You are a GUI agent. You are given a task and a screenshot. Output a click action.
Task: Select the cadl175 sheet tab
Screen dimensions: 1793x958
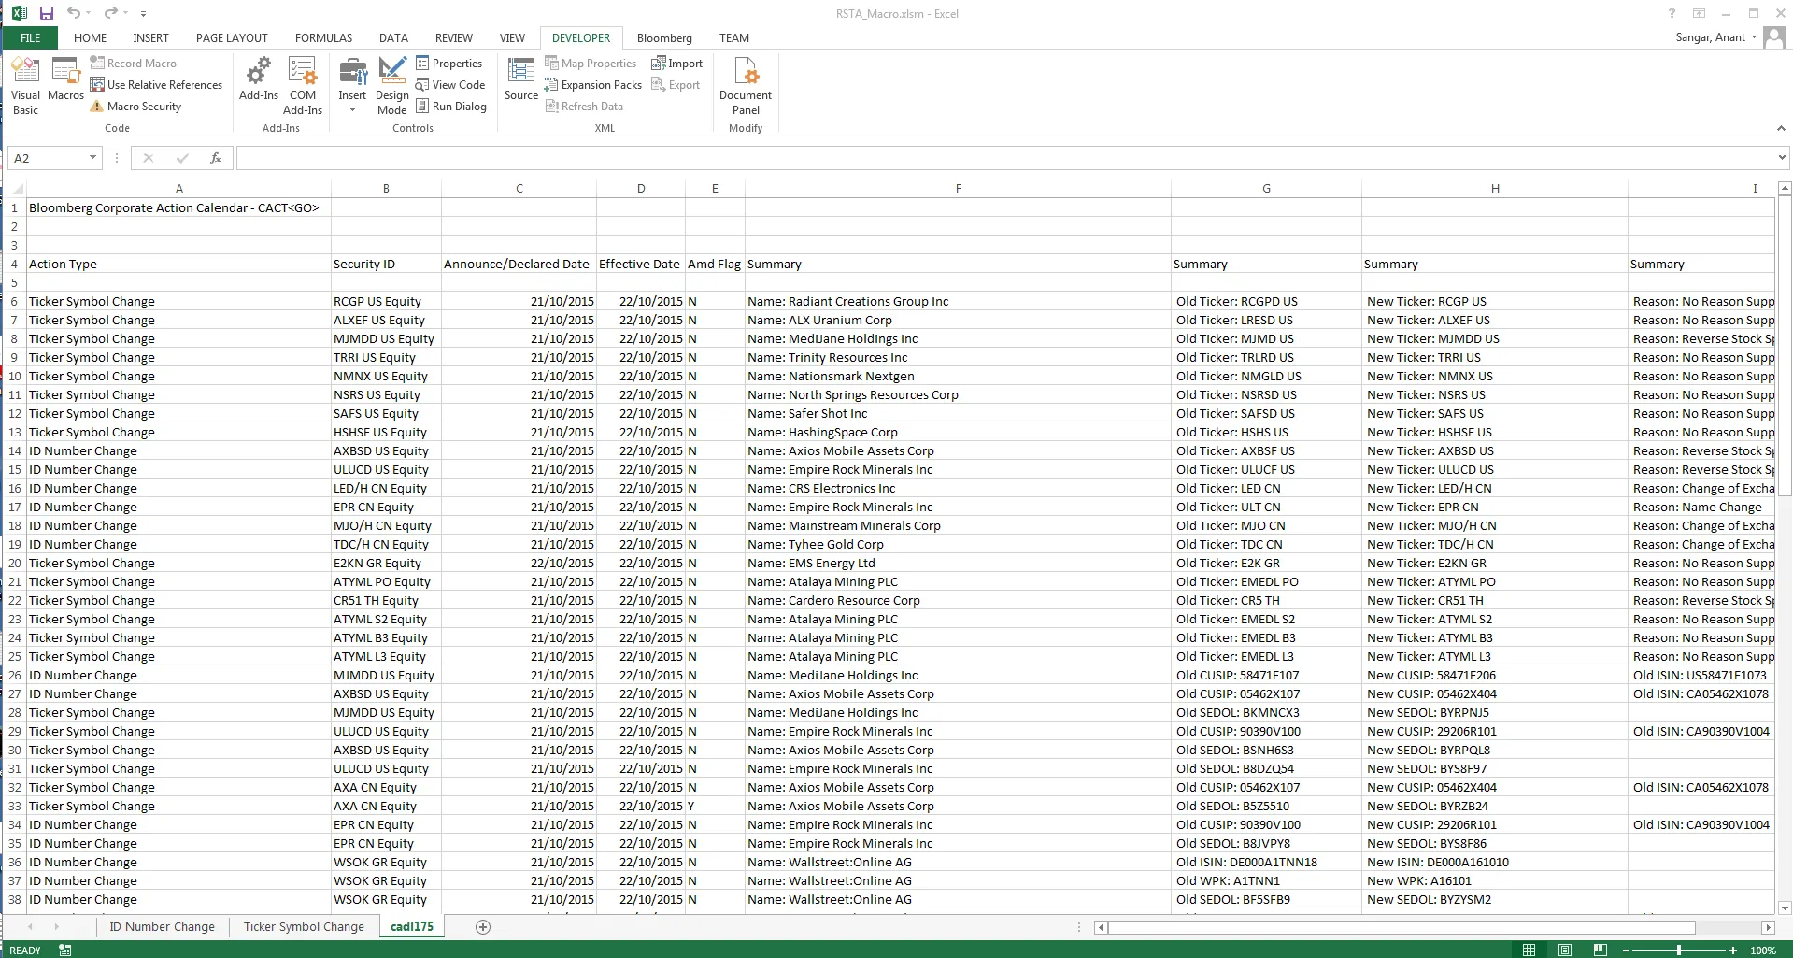coord(412,926)
